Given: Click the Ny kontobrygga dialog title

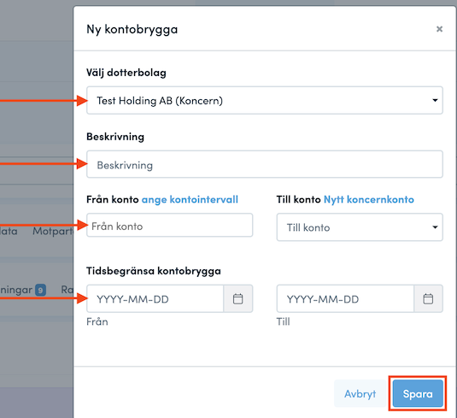Looking at the screenshot, I should (x=132, y=29).
